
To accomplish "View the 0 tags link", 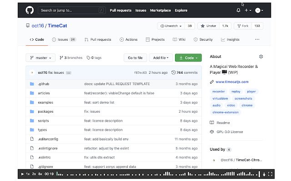I will (94, 58).
